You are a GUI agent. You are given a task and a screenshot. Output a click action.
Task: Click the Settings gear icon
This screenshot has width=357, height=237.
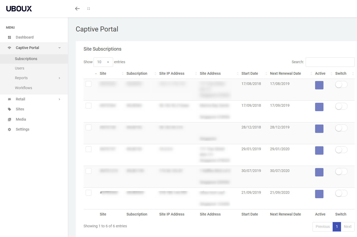[9, 130]
